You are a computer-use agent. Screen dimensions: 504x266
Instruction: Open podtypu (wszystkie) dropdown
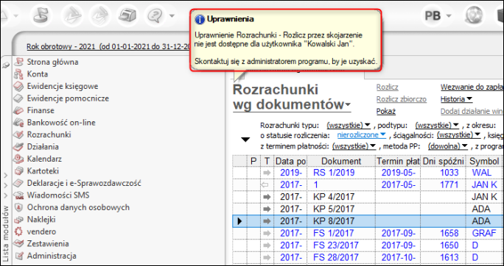click(x=437, y=125)
